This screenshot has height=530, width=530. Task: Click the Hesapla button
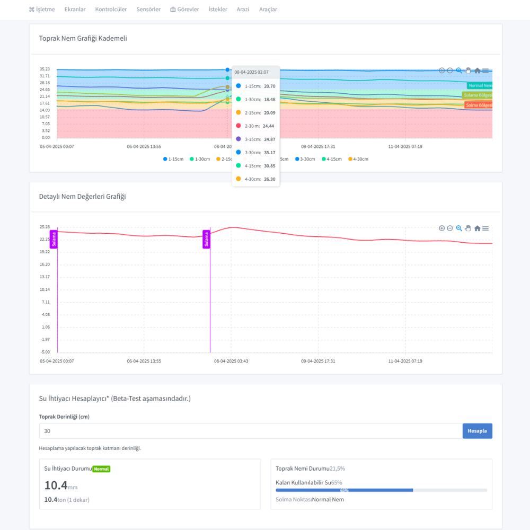[x=477, y=431]
